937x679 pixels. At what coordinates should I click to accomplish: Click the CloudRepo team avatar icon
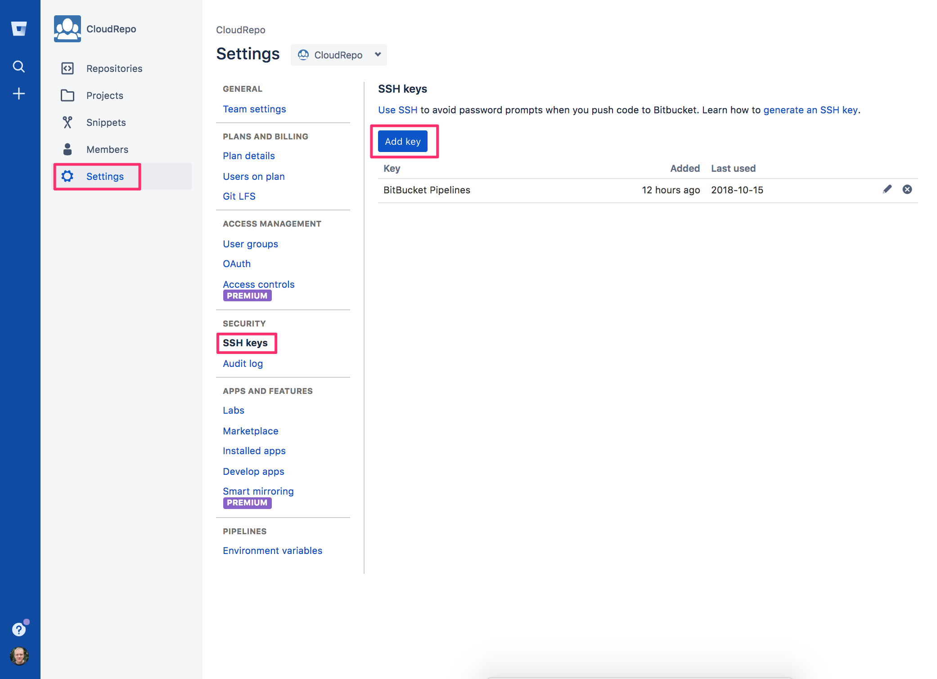68,29
